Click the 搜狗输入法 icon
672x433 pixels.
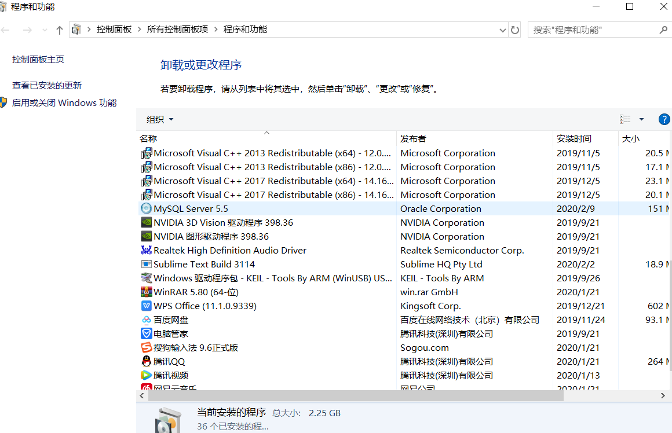click(146, 347)
